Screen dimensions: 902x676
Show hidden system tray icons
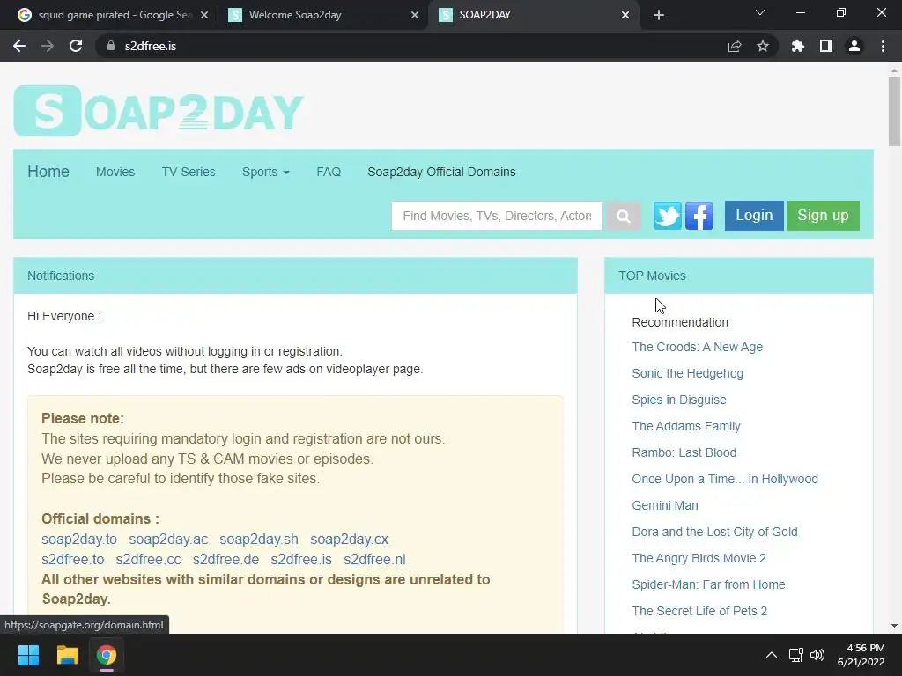pos(772,655)
